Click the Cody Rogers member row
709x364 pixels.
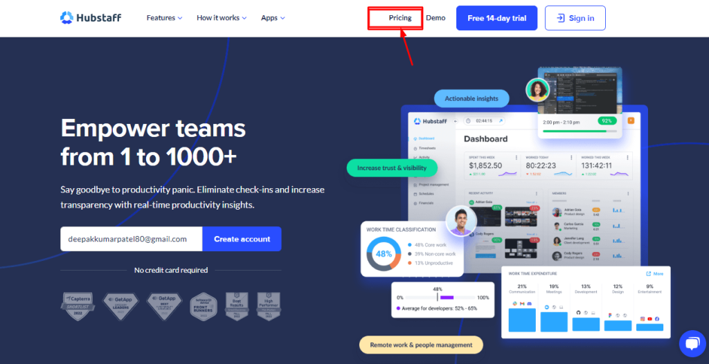590,256
